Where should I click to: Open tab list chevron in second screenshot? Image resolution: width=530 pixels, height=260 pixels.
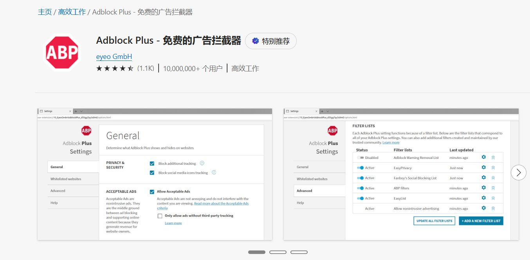(328, 111)
